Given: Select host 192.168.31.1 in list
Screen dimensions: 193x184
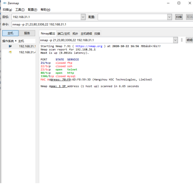Looking at the screenshot, I should (19, 46).
